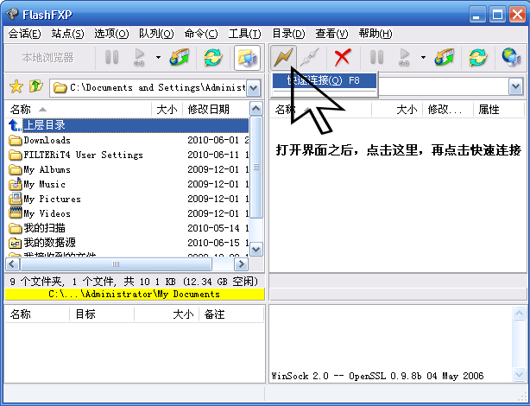Image resolution: width=530 pixels, height=406 pixels.
Task: Open the 工具(T) menu
Action: point(245,34)
